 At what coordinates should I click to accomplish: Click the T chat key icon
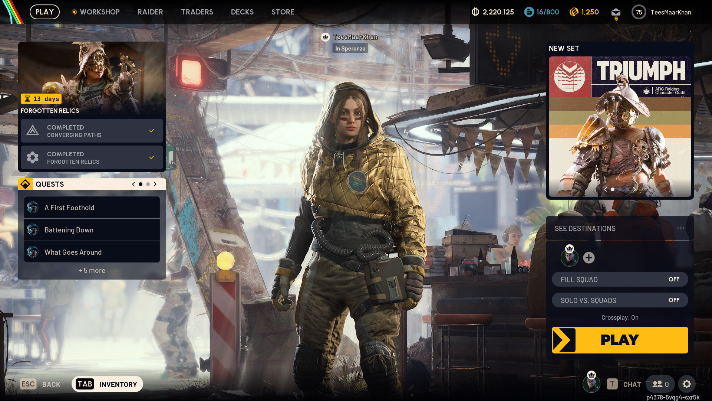[x=612, y=384]
